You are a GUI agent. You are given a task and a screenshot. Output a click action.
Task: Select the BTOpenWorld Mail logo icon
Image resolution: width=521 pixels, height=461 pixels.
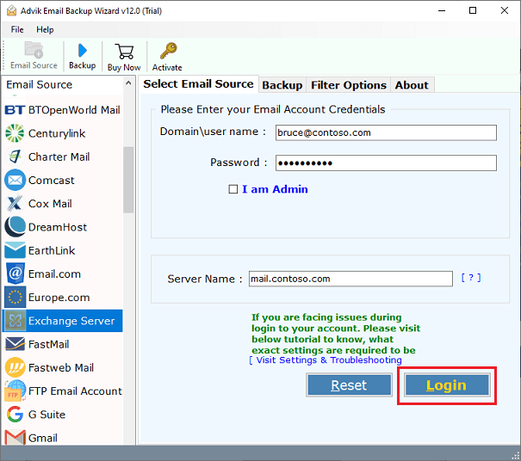tap(15, 110)
